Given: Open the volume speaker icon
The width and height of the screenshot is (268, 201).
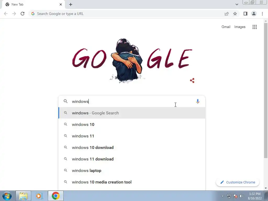Looking at the screenshot, I should point(242,196).
